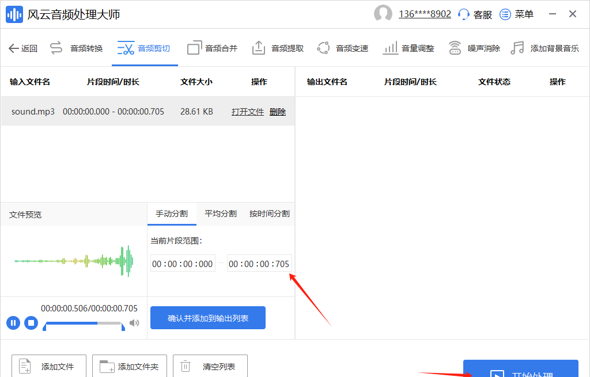Click the right trim handle marker
Image resolution: width=590 pixels, height=377 pixels.
(x=123, y=328)
